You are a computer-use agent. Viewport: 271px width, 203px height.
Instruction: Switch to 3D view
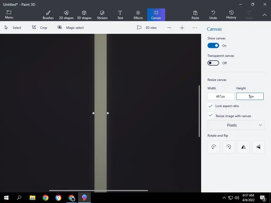point(147,27)
